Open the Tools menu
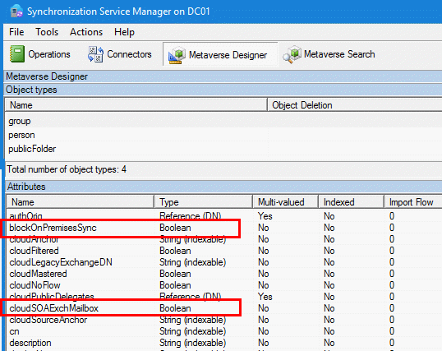This screenshot has width=442, height=351. click(47, 32)
